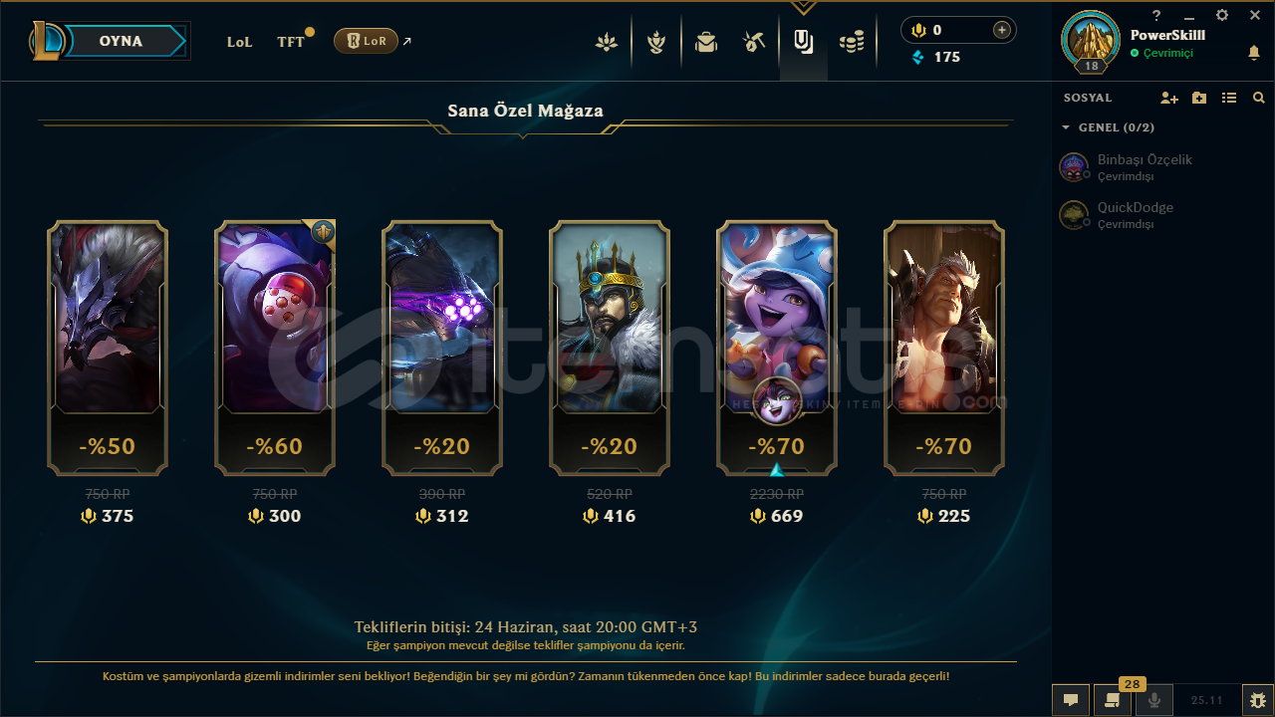The width and height of the screenshot is (1275, 717).
Task: Open the Store coins icon
Action: coord(852,42)
